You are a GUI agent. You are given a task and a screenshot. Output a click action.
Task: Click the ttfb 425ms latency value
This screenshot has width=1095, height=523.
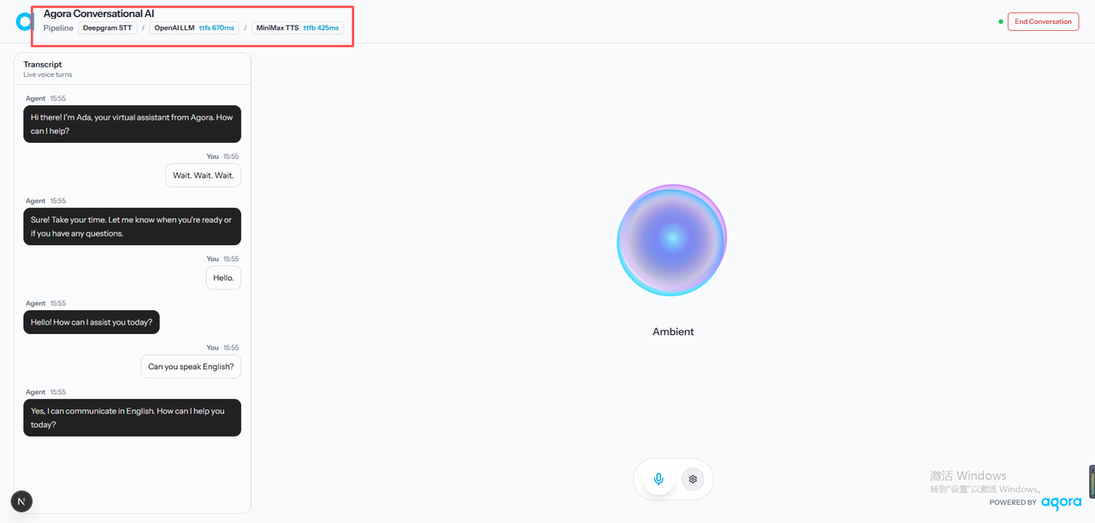point(321,28)
